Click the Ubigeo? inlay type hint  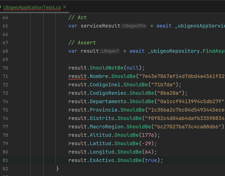(110, 51)
